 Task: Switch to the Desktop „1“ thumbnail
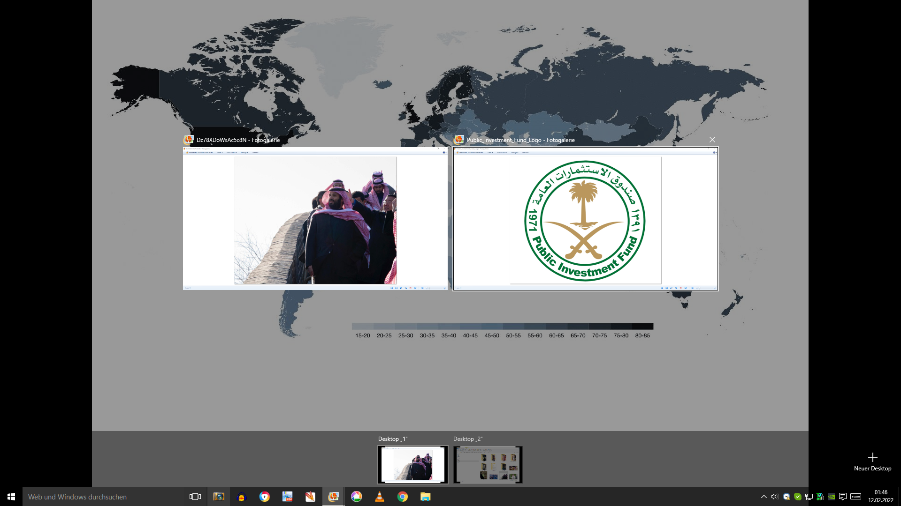[x=413, y=464]
